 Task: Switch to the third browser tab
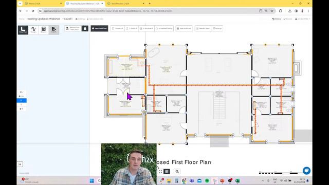(126, 4)
